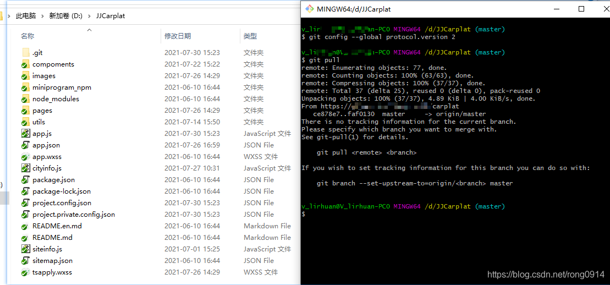Click the README.md file icon
Image resolution: width=610 pixels, height=285 pixels.
[26, 238]
